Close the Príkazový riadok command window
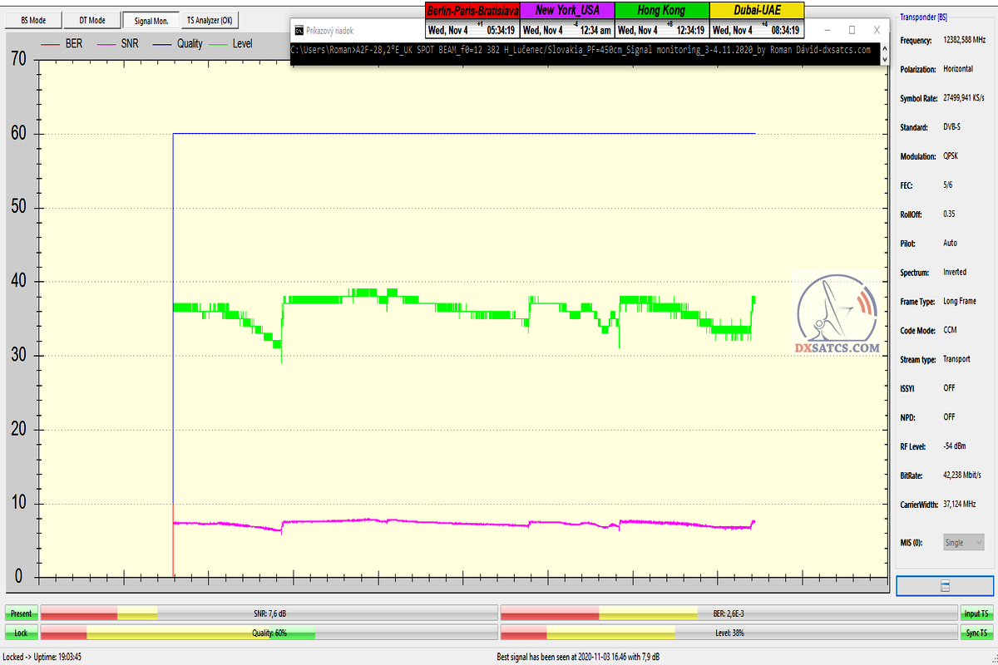The height and width of the screenshot is (665, 998). tap(877, 30)
